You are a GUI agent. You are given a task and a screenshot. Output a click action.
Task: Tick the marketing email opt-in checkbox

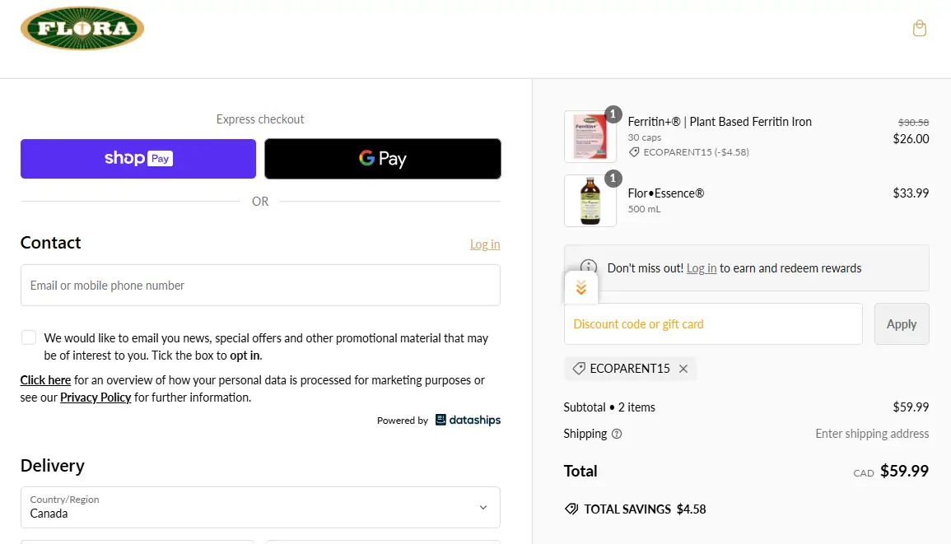[x=29, y=337]
